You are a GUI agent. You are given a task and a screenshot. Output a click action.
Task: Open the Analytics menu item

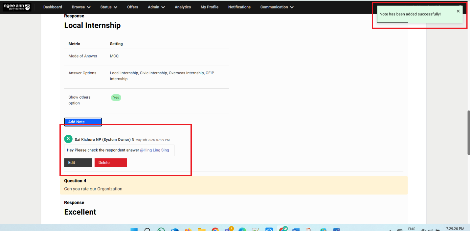pos(183,7)
